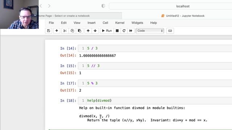The height and width of the screenshot is (130, 232).
Task: Go forward with the browser forward arrow
Action: coord(49,6)
